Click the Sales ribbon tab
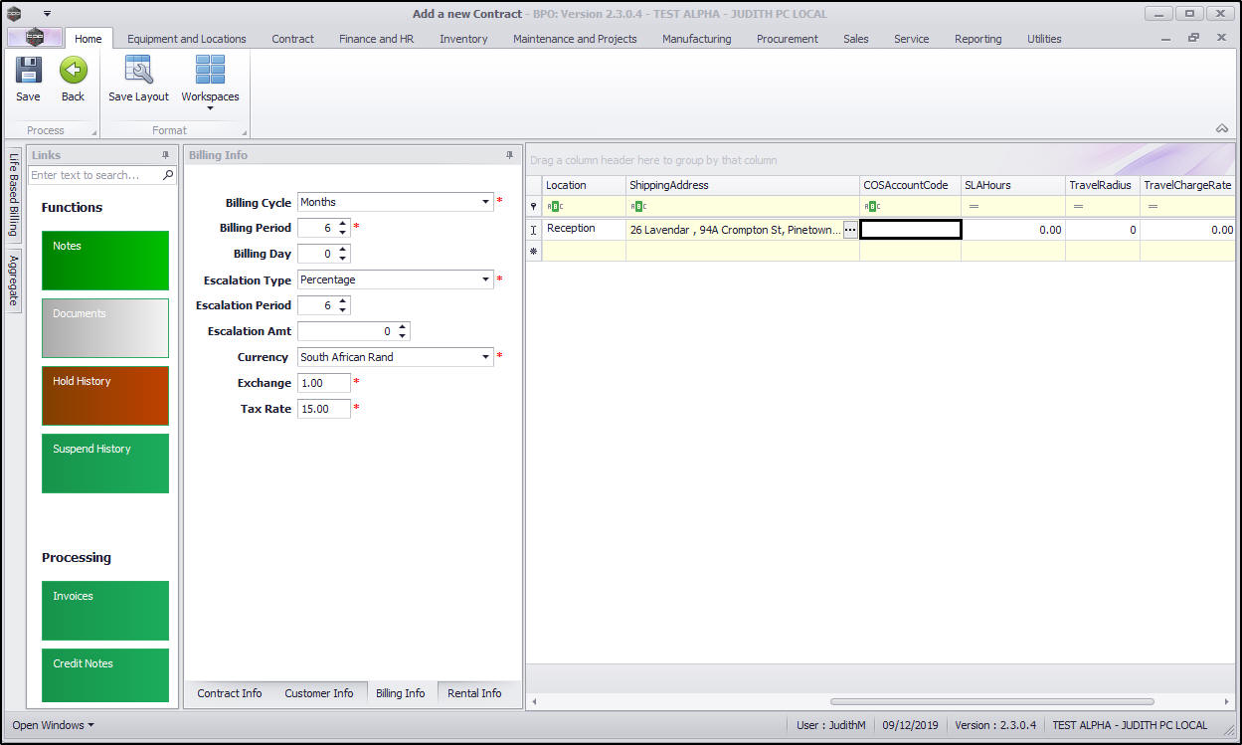 point(855,39)
